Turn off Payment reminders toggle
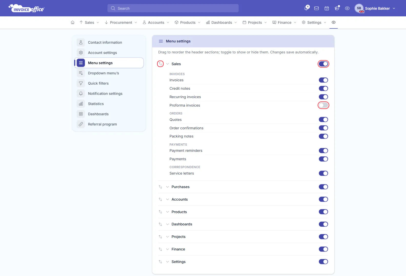Image resolution: width=406 pixels, height=276 pixels. (x=323, y=151)
